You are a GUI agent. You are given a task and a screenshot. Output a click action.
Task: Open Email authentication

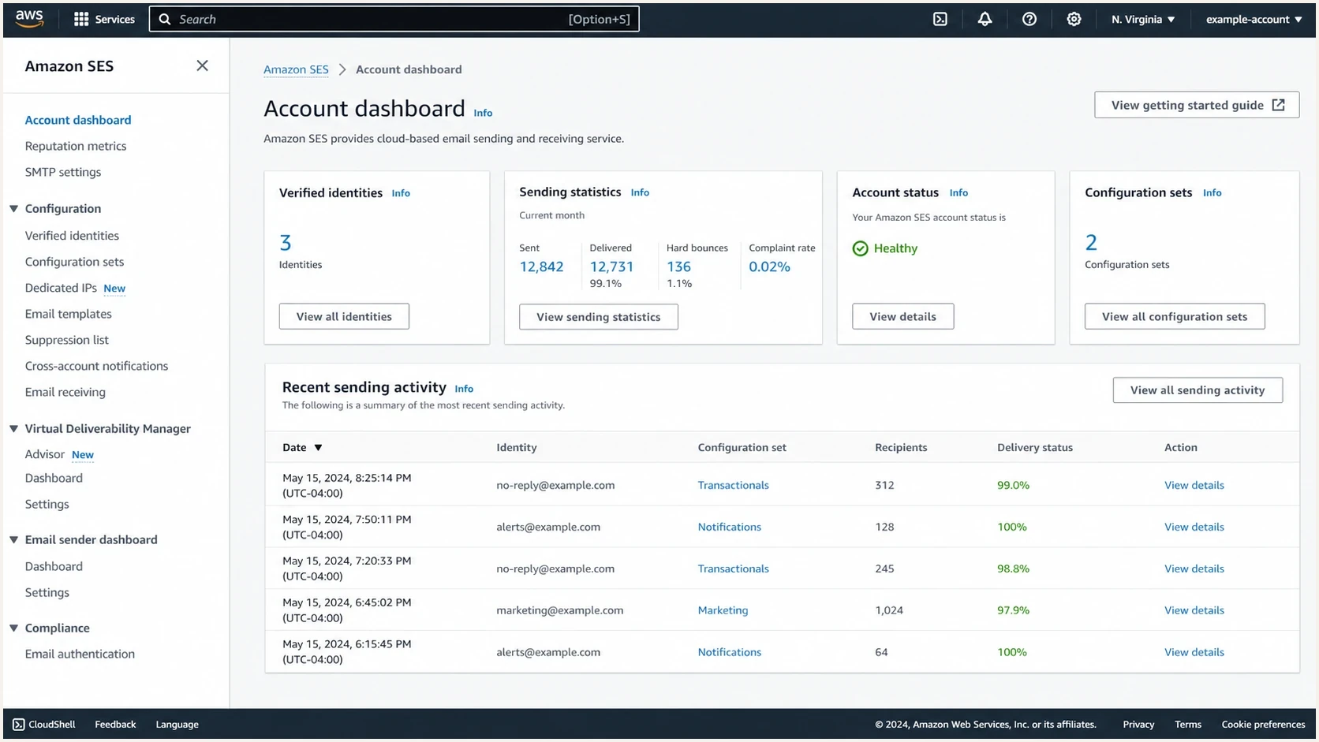[80, 654]
